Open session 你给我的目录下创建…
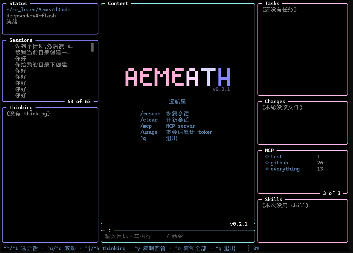The image size is (353, 253). tap(43, 65)
